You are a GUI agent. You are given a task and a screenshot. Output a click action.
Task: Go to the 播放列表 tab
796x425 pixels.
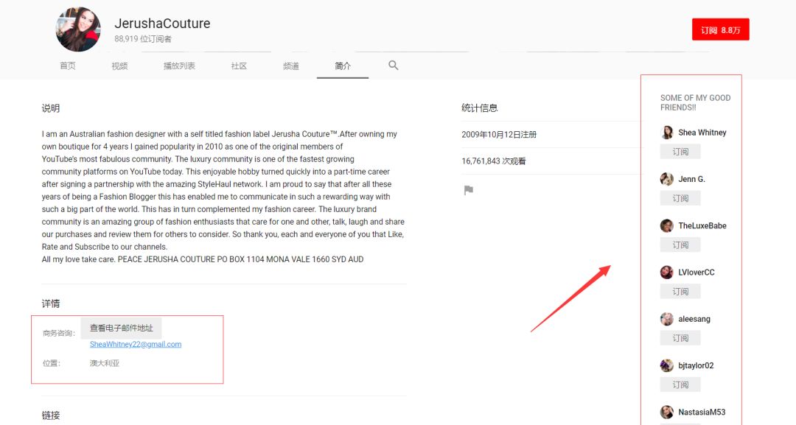(x=179, y=66)
